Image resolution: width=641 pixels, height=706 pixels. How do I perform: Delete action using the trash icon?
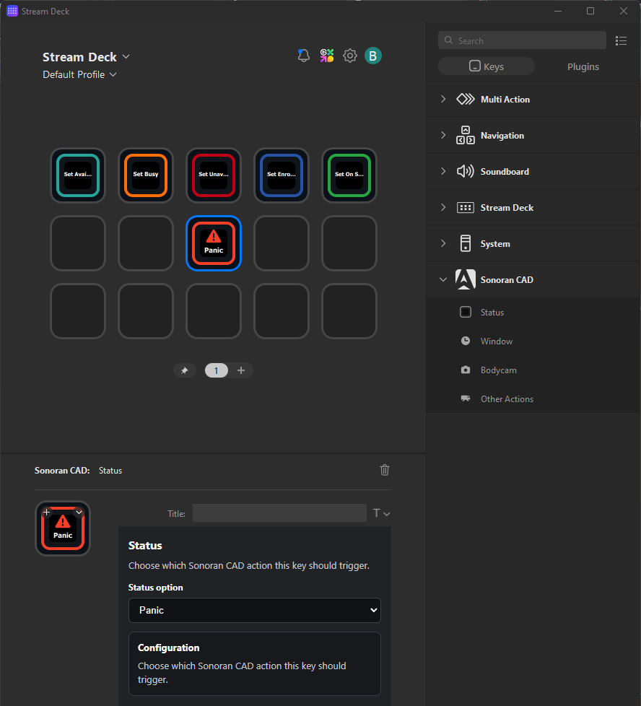pyautogui.click(x=385, y=470)
